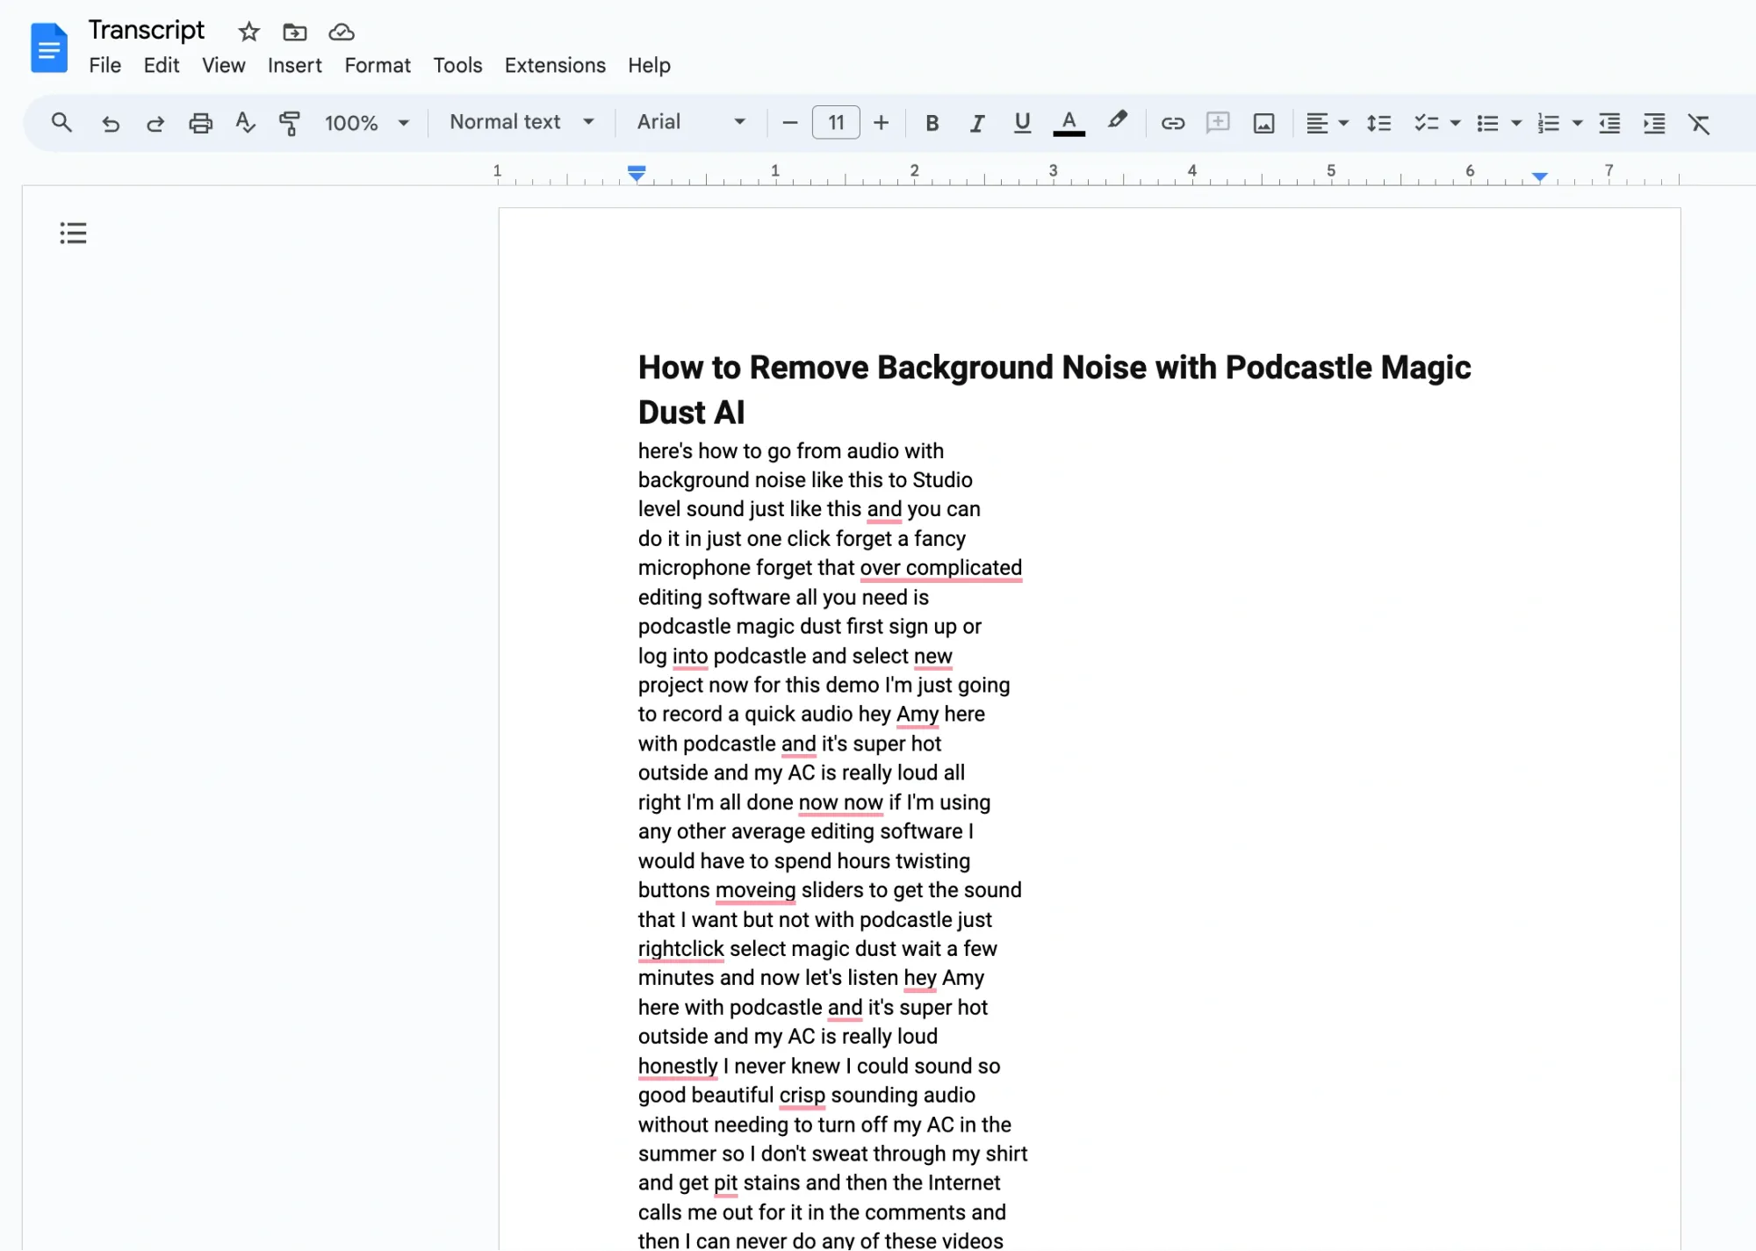The width and height of the screenshot is (1756, 1251).
Task: Open the Normal text style dropdown
Action: pyautogui.click(x=522, y=122)
